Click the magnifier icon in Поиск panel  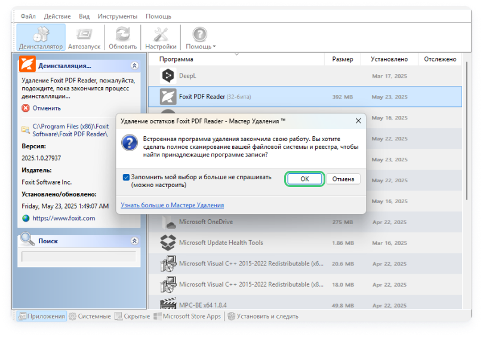click(27, 239)
